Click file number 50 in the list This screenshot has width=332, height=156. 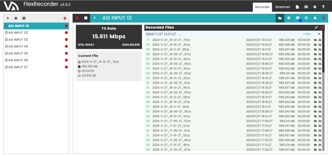click(148, 140)
